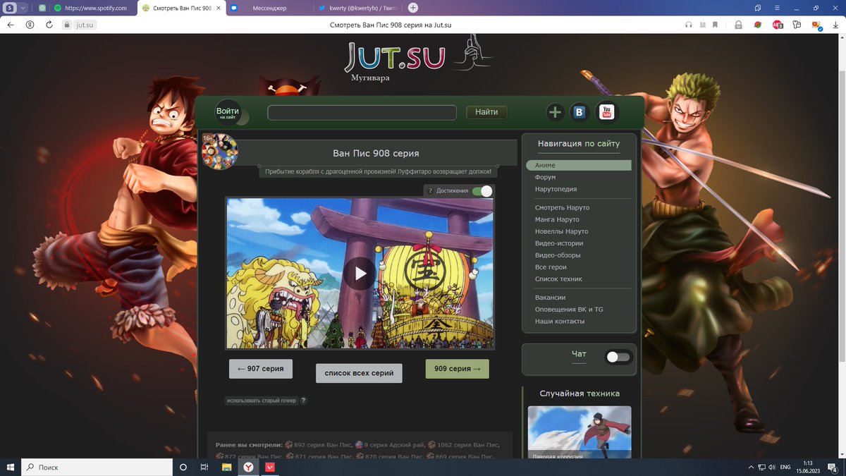846x476 pixels.
Task: Open the extensions puzzle piece icon
Action: click(x=797, y=24)
